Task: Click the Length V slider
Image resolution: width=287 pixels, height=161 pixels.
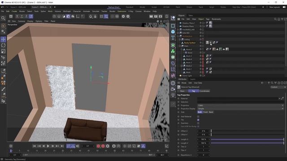Action: coord(248,143)
